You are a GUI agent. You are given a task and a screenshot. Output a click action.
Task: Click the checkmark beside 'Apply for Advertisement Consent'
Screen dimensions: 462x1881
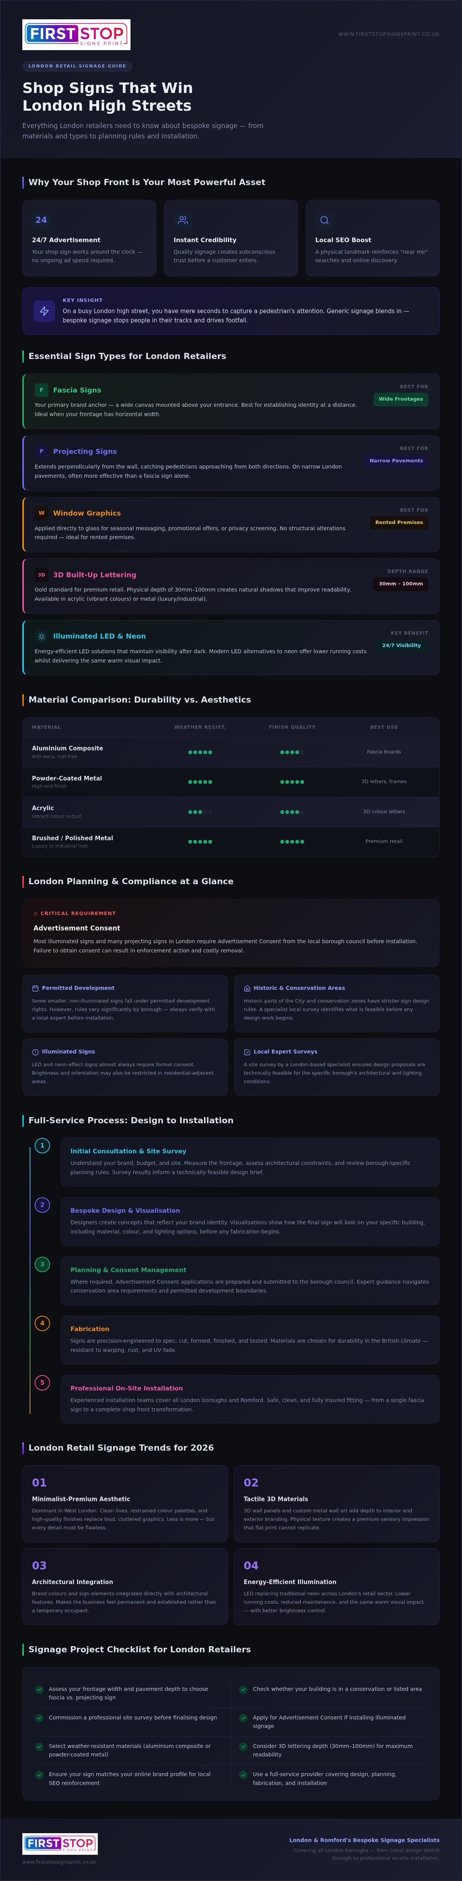coord(243,1718)
